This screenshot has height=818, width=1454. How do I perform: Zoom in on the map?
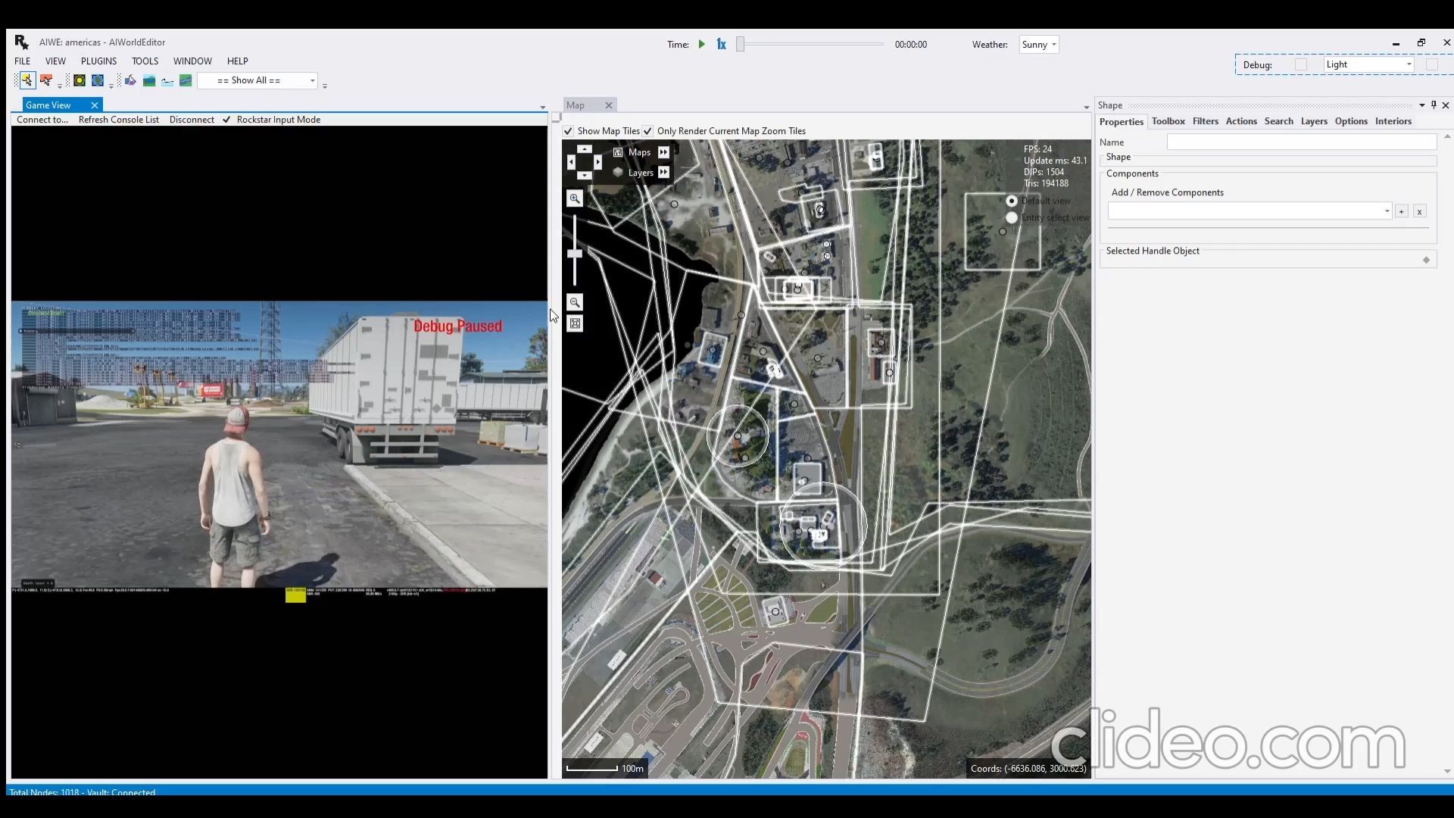pos(575,198)
